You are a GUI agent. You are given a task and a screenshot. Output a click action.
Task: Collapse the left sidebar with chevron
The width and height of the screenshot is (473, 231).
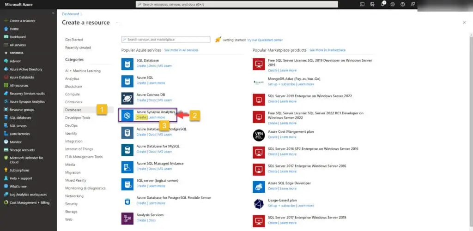click(54, 13)
